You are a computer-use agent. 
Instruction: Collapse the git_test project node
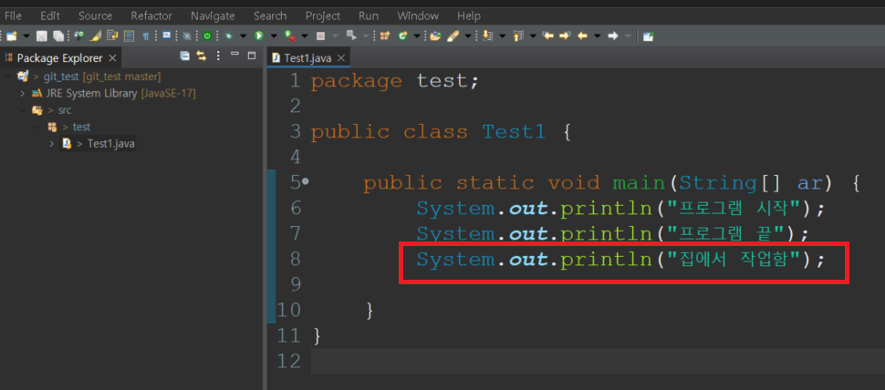8,76
